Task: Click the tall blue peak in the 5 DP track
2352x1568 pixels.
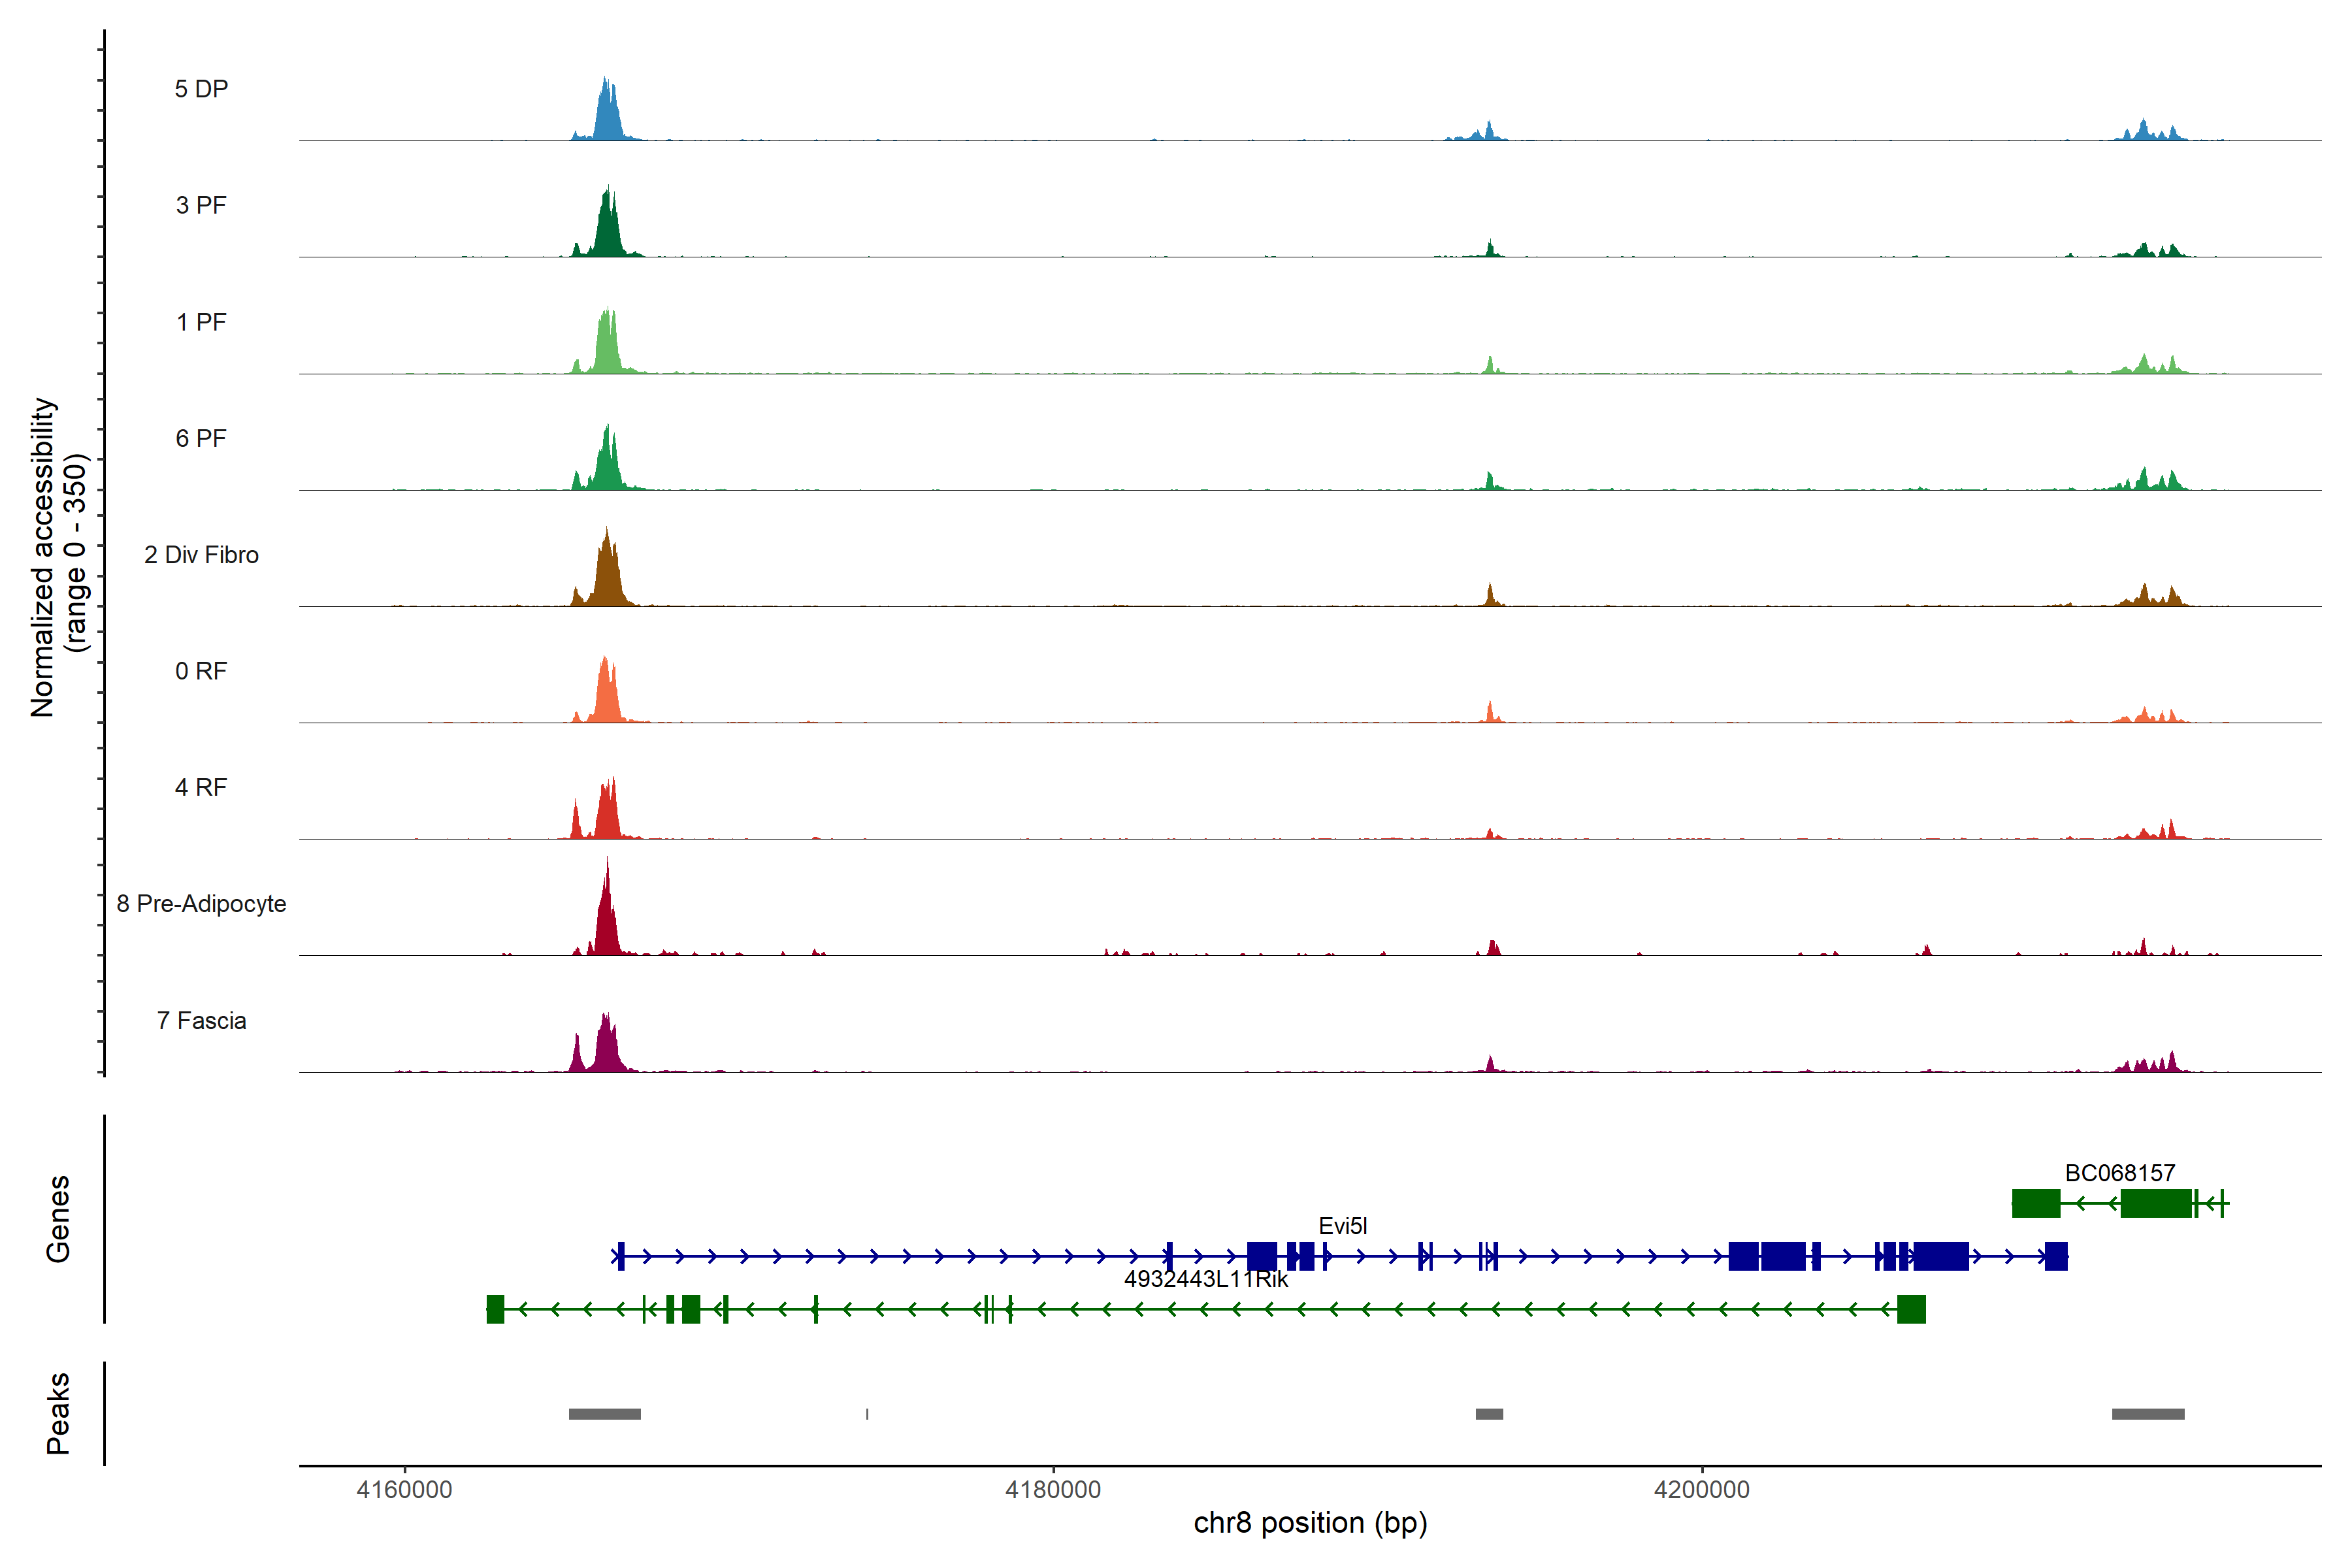Action: point(607,115)
